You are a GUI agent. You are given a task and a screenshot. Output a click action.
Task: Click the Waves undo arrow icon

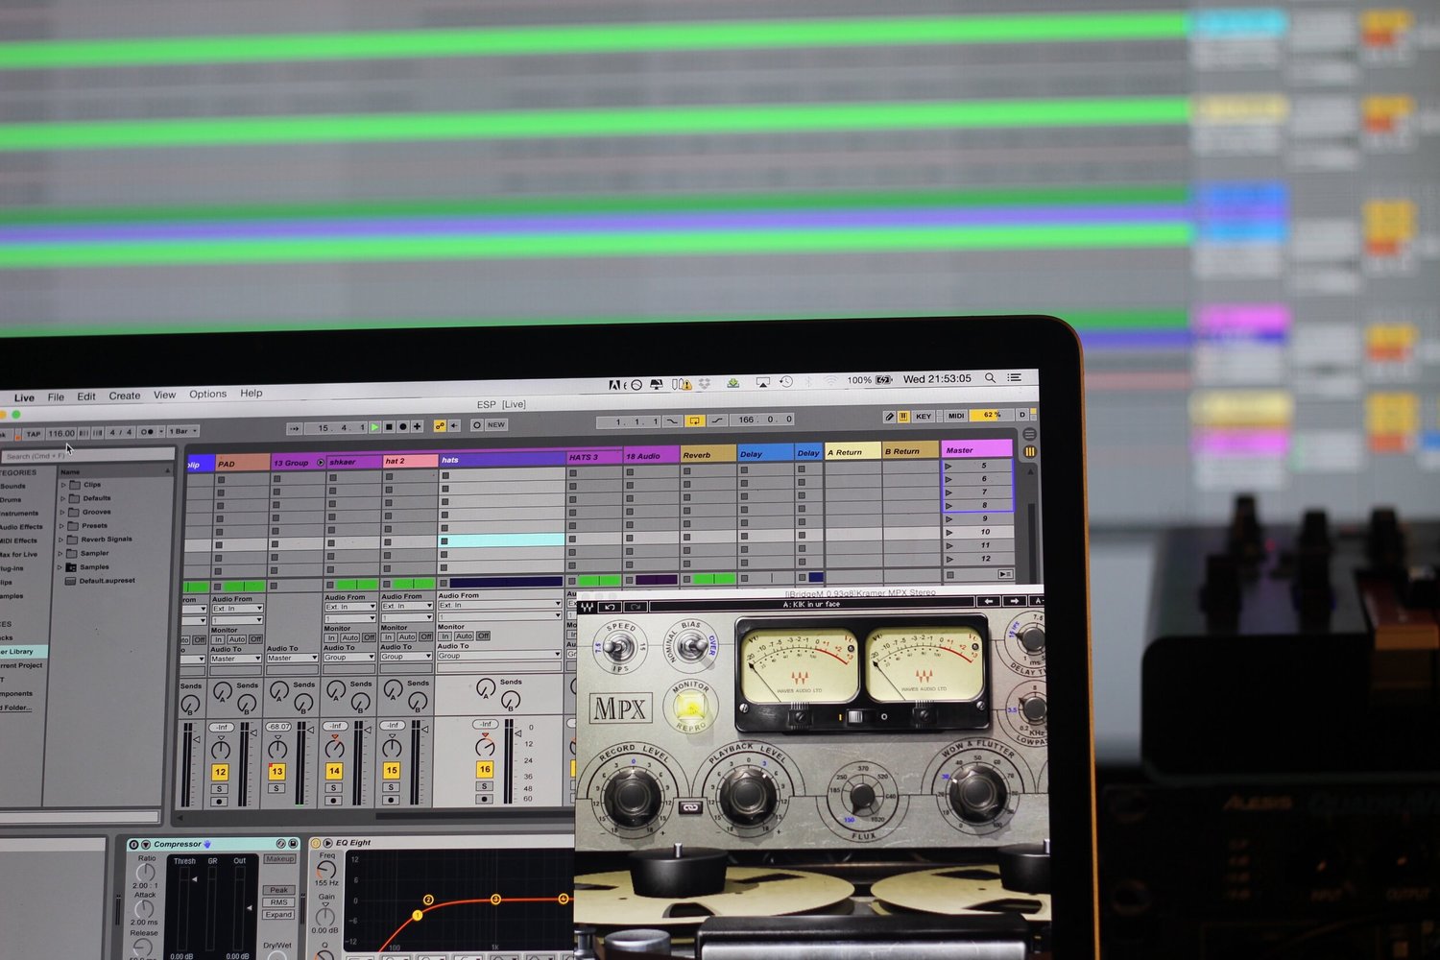611,607
